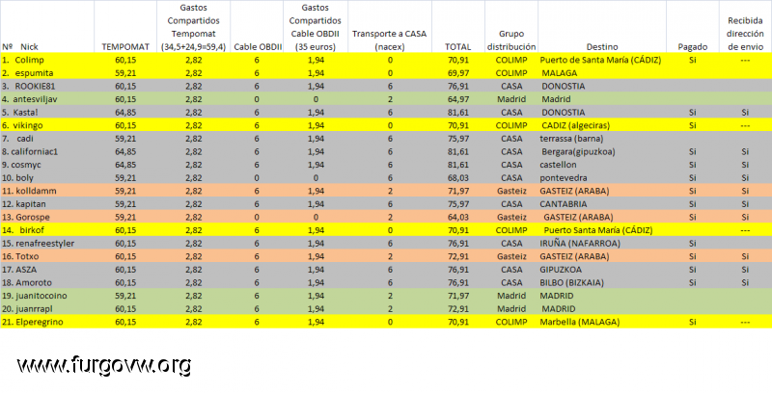Image resolution: width=772 pixels, height=393 pixels.
Task: Click destination 'pontevedra'
Action: (564, 178)
